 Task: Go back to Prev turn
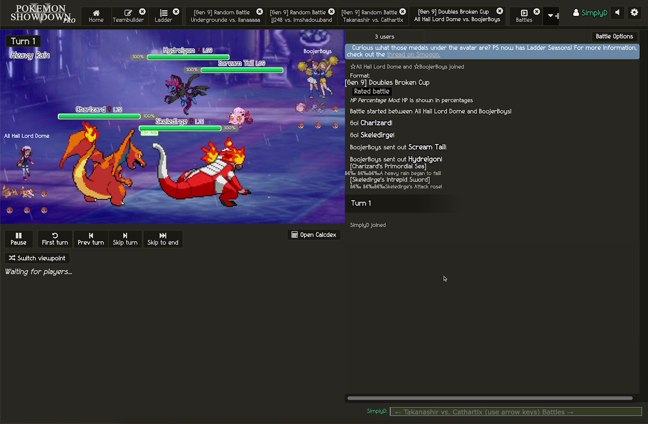coord(91,239)
